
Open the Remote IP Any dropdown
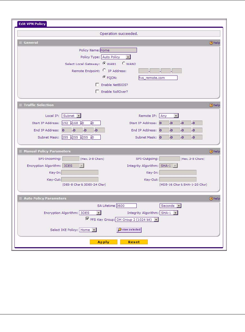pos(169,116)
